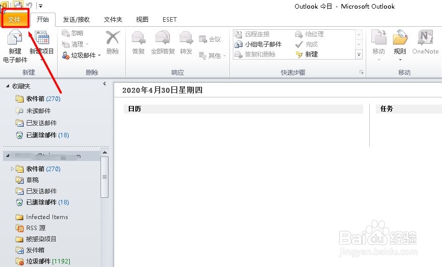
Task: Select the 给经理 quick step
Action: coord(309,34)
